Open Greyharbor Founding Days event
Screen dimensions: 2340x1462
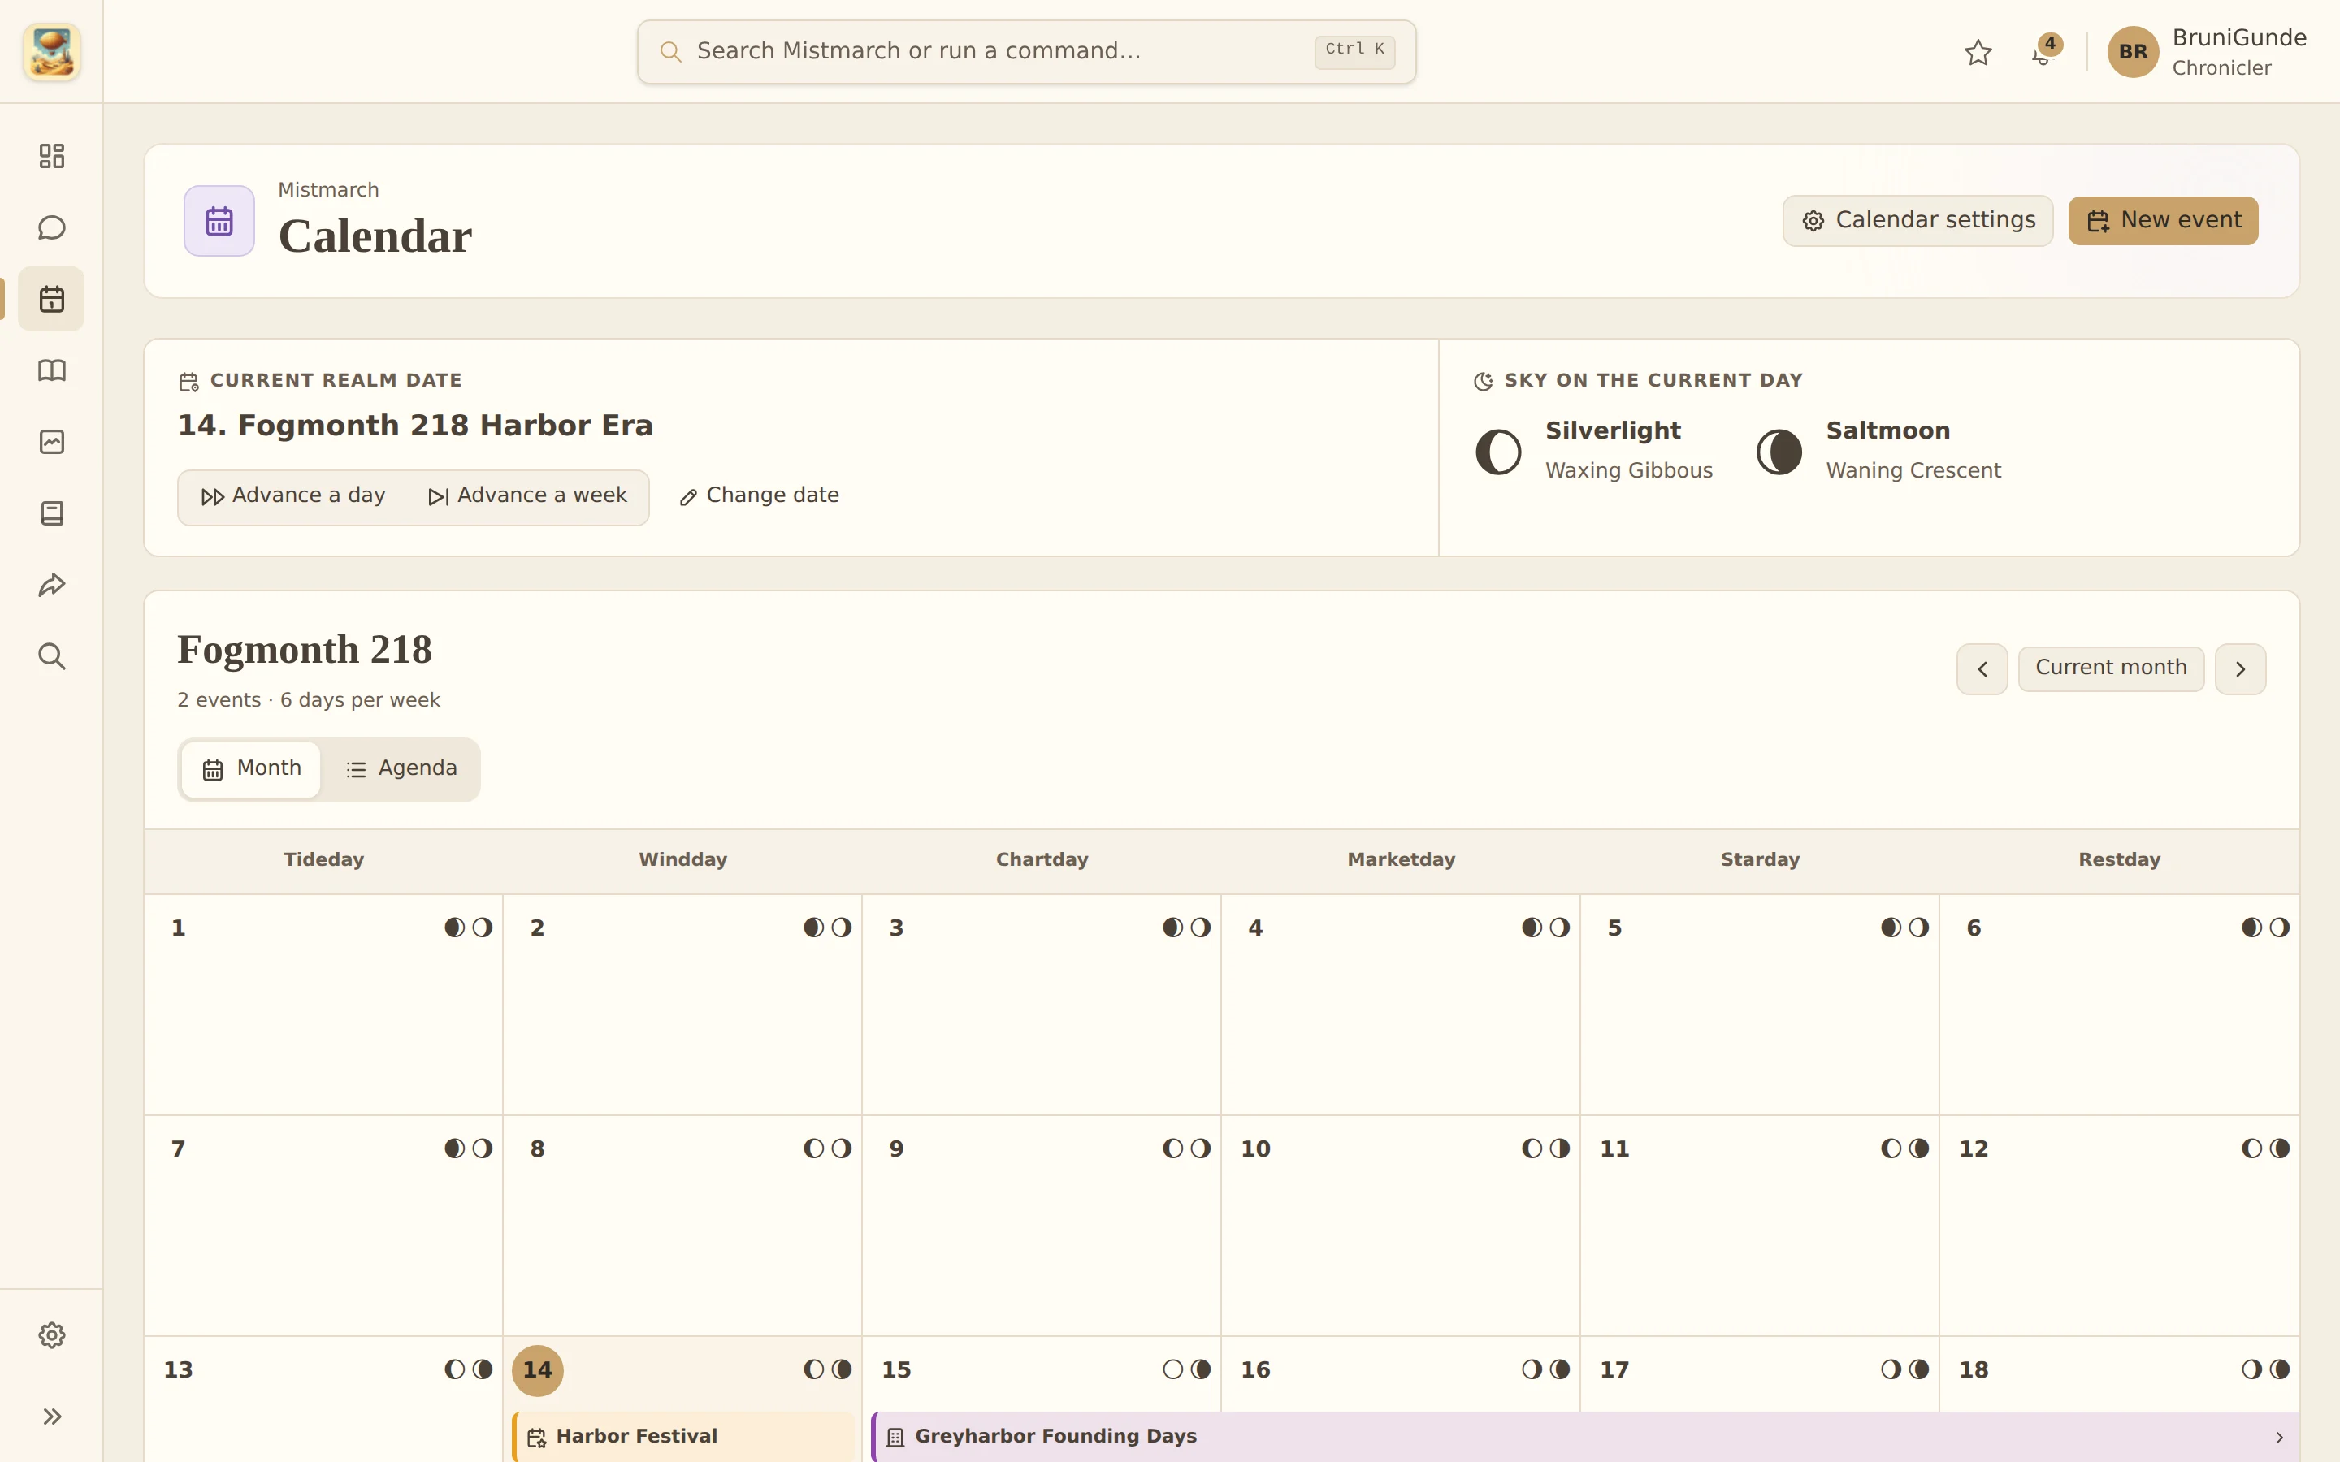pyautogui.click(x=1586, y=1437)
